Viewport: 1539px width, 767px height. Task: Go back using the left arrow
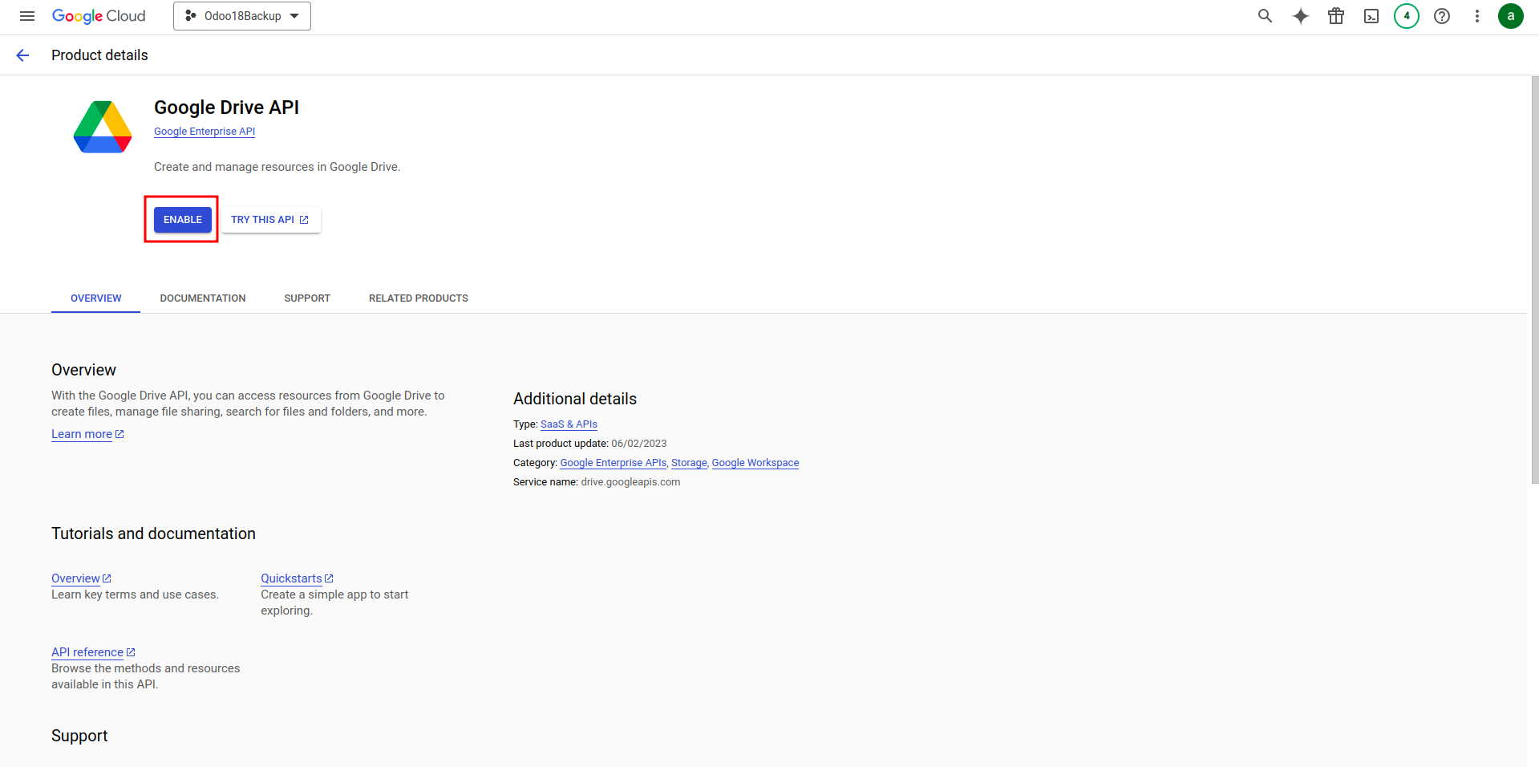click(x=22, y=55)
